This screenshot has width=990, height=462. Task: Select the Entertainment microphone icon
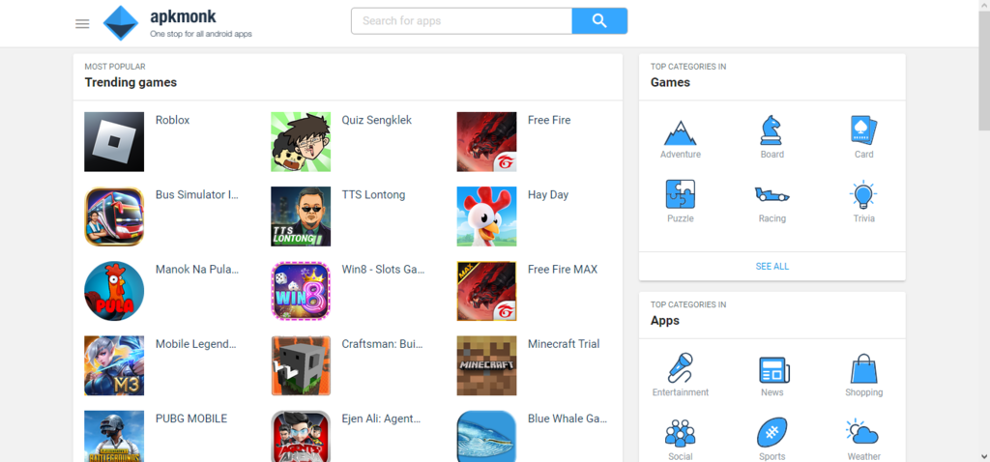coord(680,368)
